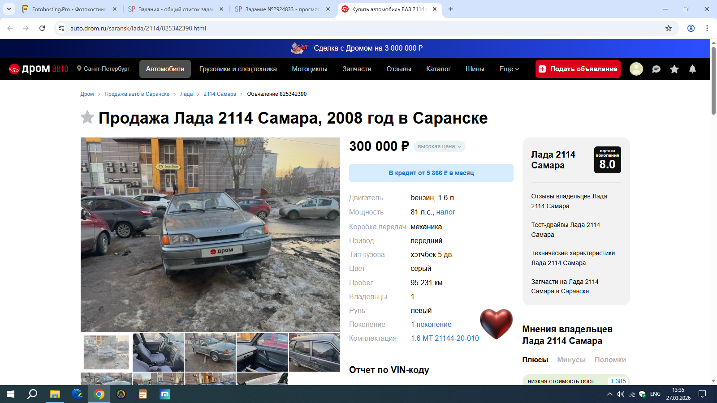Expand the tab search dropdown arrow

pyautogui.click(x=9, y=9)
